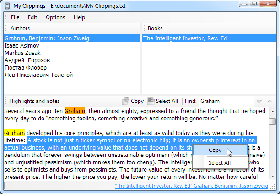
Task: Open the File menu
Action: coord(15,17)
